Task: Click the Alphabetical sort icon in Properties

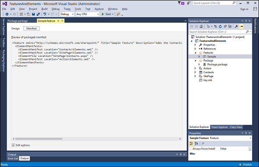Action: [x=196, y=143]
